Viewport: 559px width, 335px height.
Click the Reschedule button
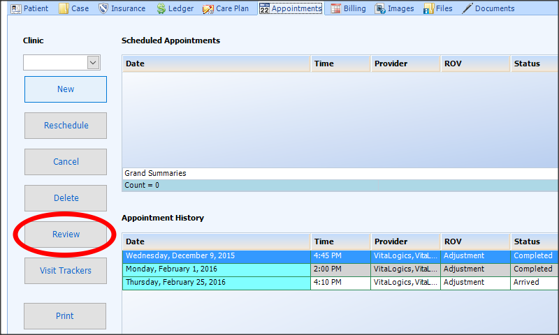click(x=66, y=126)
